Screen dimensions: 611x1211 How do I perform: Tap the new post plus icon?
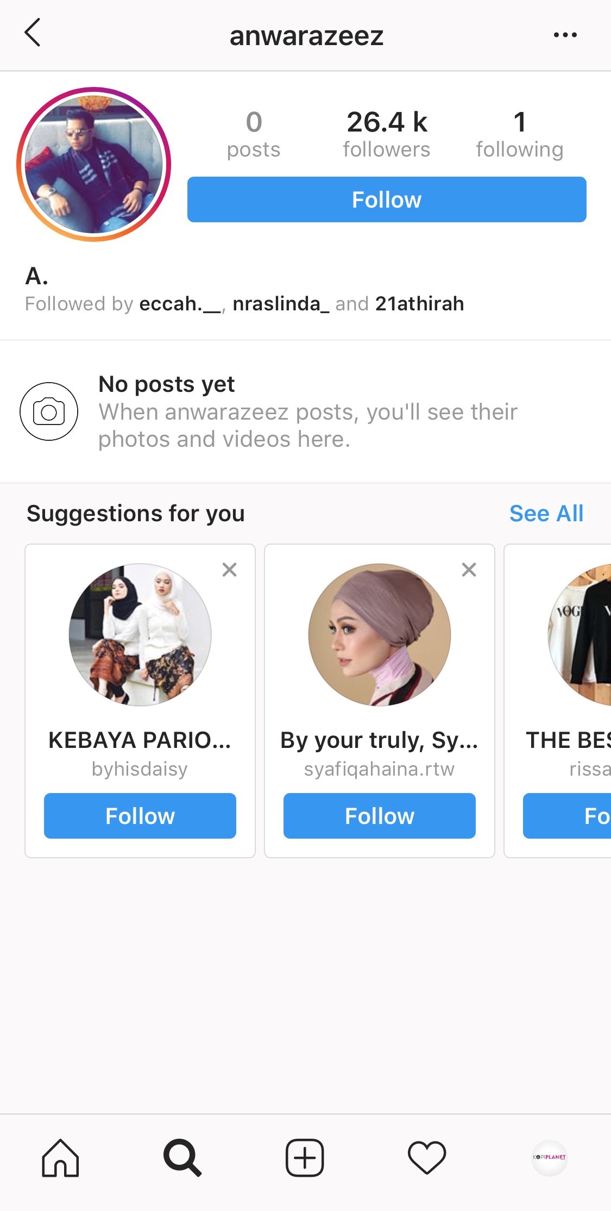pyautogui.click(x=305, y=1158)
